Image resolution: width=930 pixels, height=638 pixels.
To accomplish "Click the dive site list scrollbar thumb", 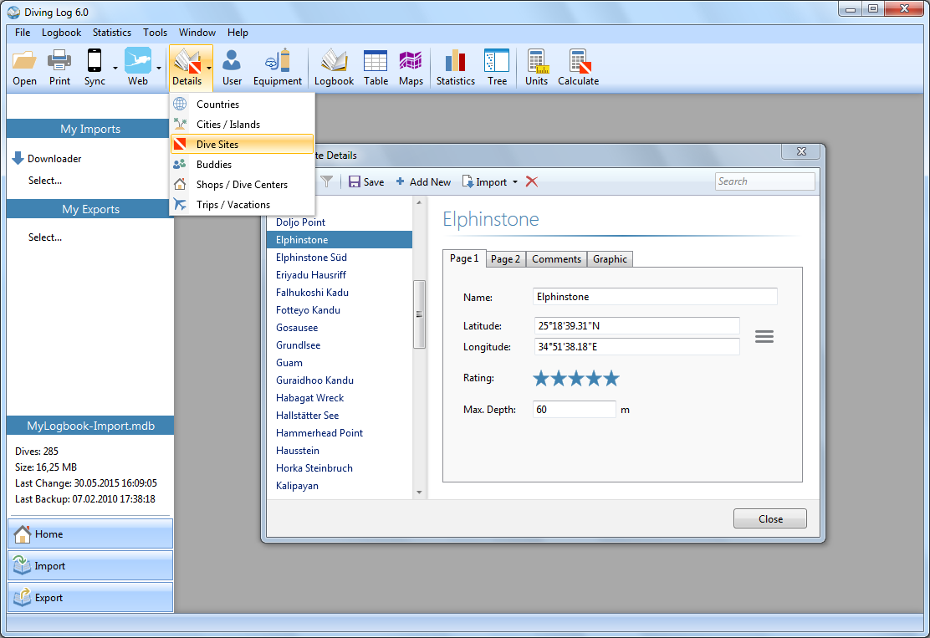I will click(419, 314).
